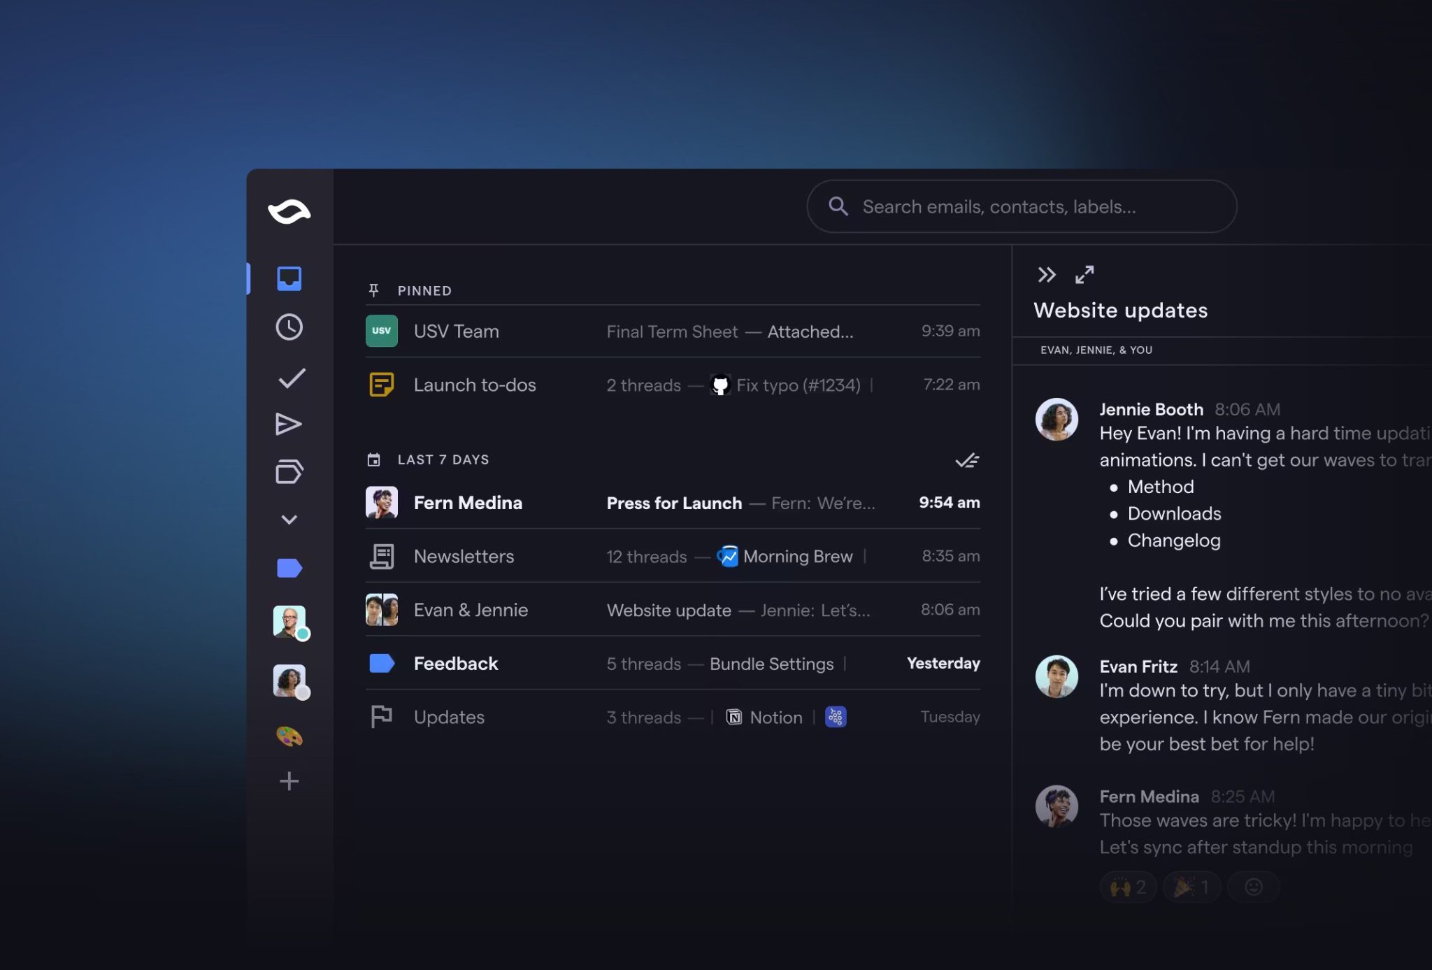This screenshot has height=970, width=1432.
Task: Click the inbox/mail icon in sidebar
Action: [288, 278]
